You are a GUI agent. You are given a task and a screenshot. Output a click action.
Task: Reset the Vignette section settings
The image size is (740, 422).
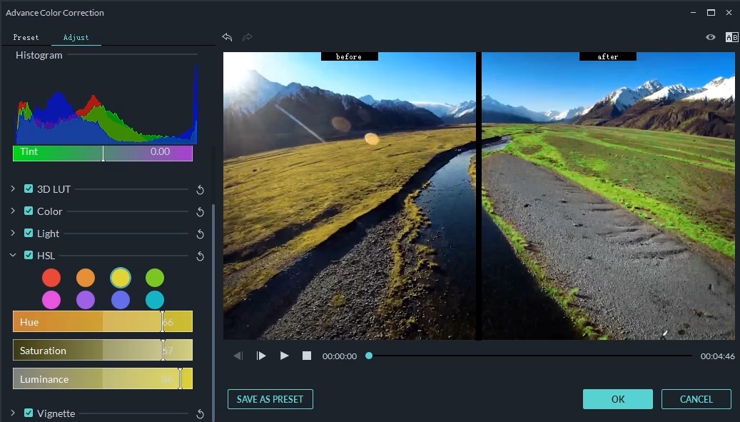click(x=200, y=414)
